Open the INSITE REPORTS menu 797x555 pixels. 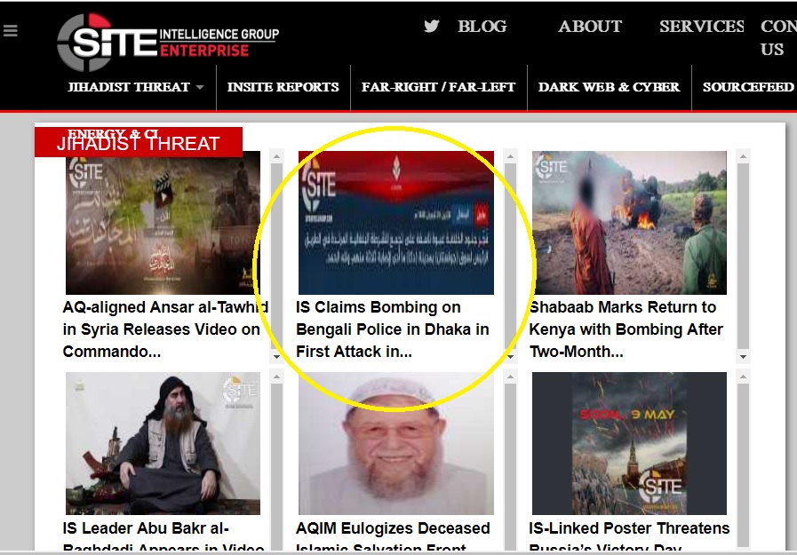[x=283, y=87]
